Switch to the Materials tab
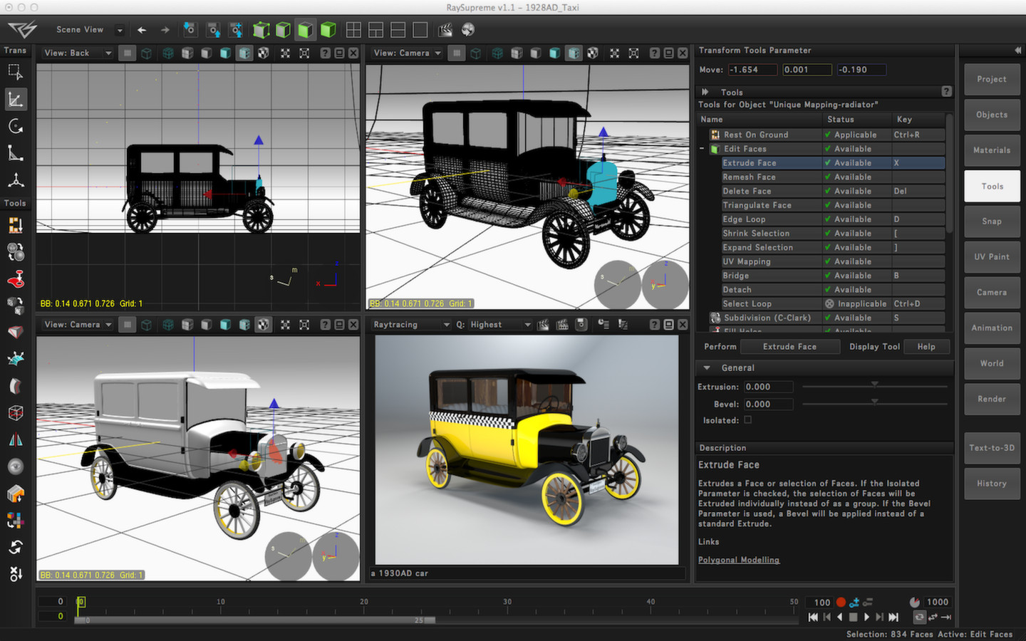This screenshot has width=1026, height=641. coord(991,150)
